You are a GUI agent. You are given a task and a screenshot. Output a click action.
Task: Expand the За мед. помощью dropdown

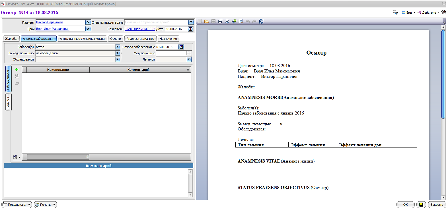(118, 53)
